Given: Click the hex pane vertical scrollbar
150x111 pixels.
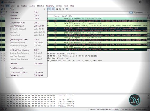Looking at the screenshot, I should [x=148, y=101].
